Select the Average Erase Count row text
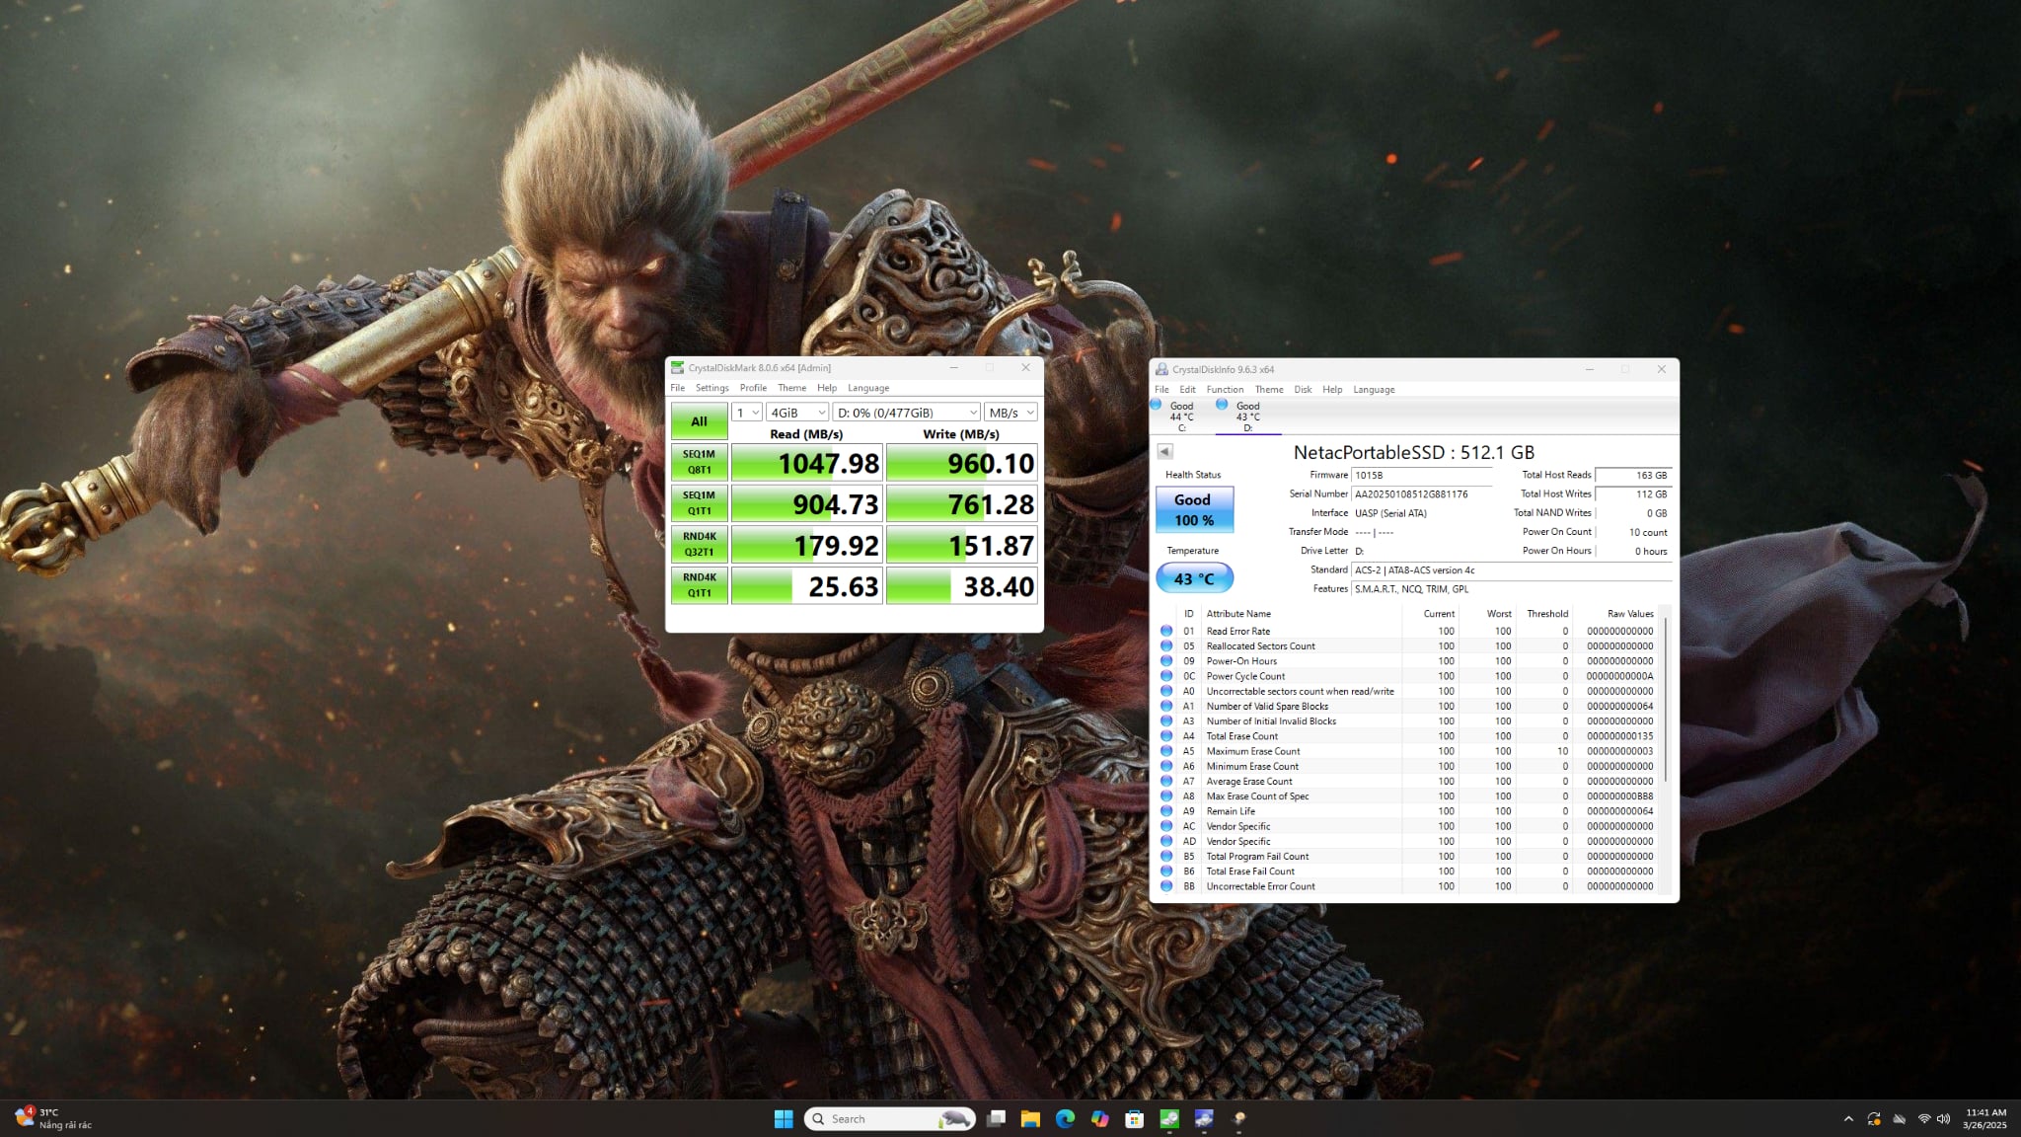Viewport: 2021px width, 1137px height. [1249, 782]
